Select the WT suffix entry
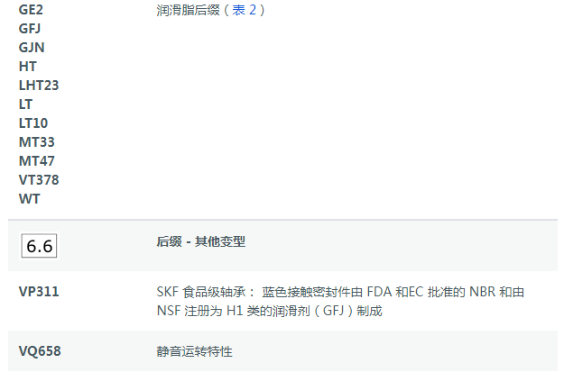564x381 pixels. click(29, 199)
